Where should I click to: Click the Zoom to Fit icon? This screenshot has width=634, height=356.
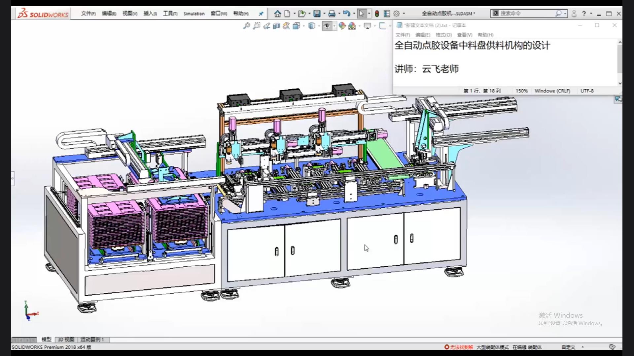coord(246,26)
